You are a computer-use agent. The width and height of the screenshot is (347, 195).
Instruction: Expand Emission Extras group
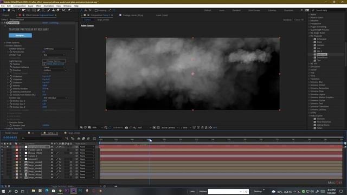[x=8, y=122]
